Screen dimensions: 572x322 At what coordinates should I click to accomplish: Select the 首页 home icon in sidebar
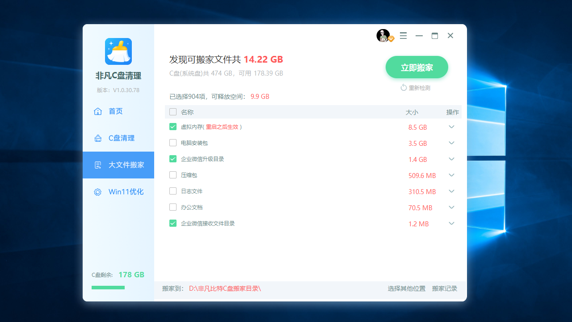[x=97, y=111]
